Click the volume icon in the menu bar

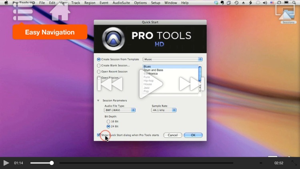[265, 3]
